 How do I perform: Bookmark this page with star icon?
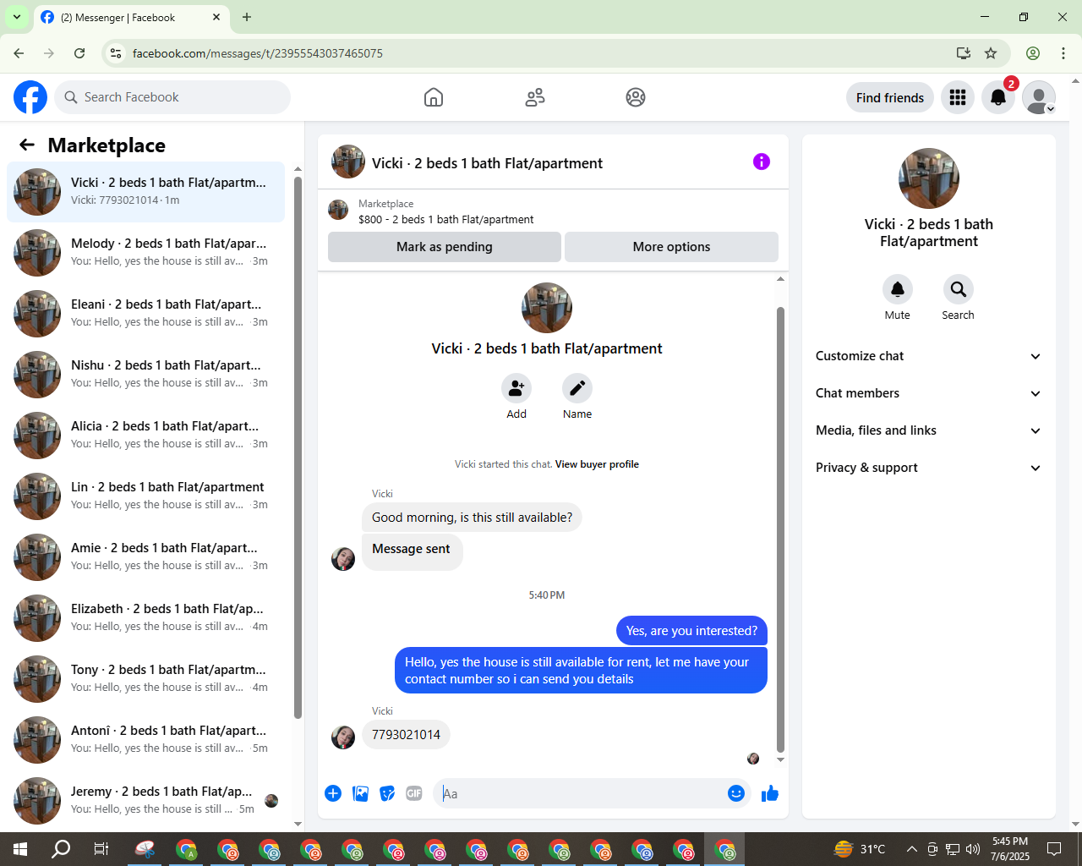point(991,53)
